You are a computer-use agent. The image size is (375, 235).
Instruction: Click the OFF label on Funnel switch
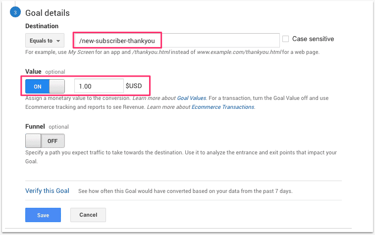(53, 141)
